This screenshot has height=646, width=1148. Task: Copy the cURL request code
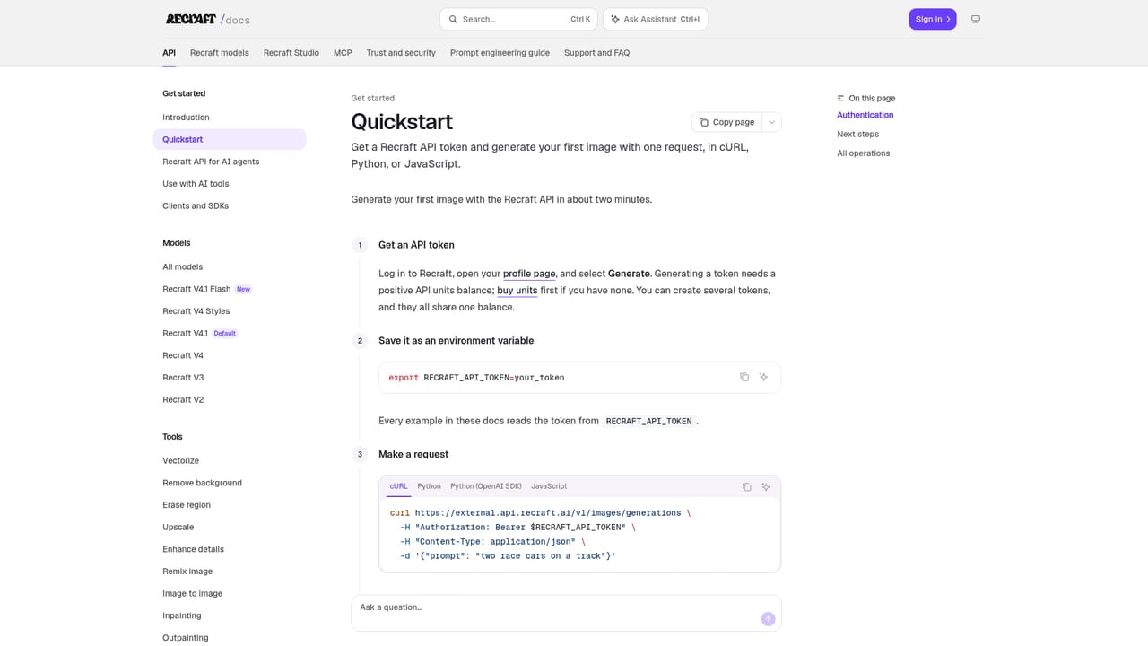pos(746,486)
